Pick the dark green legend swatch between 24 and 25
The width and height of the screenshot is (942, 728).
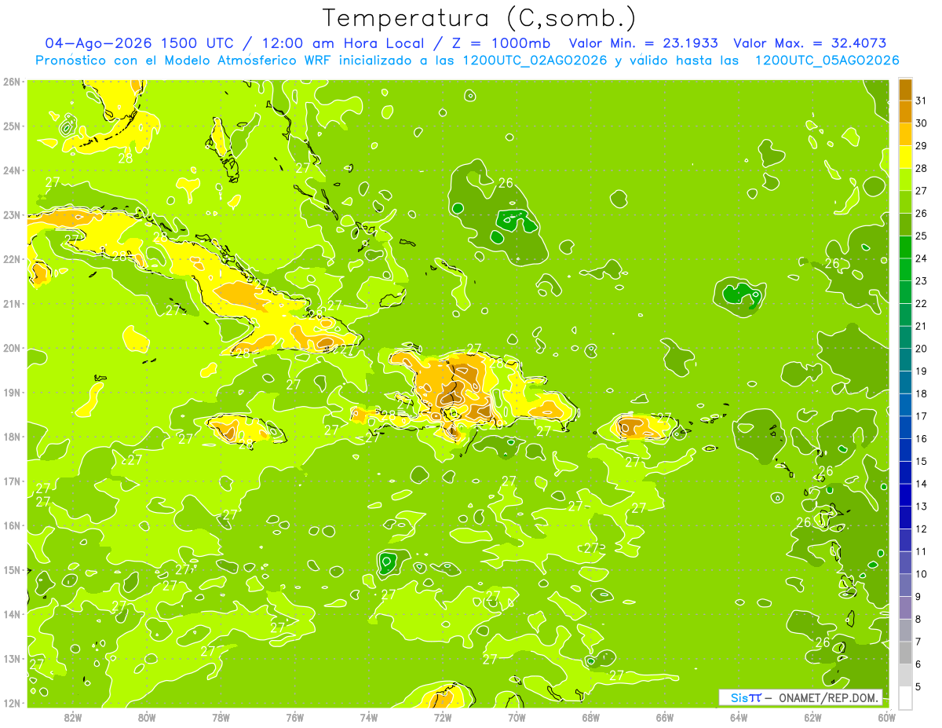(905, 247)
